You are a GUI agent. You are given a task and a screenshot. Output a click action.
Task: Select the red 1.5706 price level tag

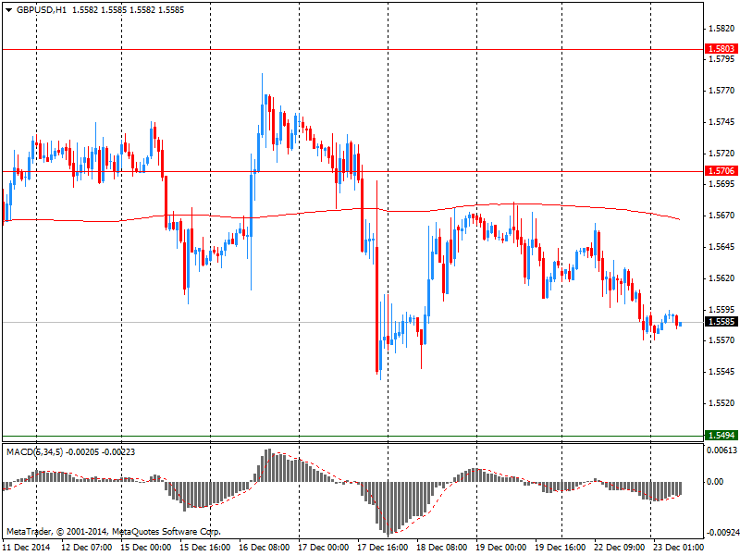(x=721, y=171)
